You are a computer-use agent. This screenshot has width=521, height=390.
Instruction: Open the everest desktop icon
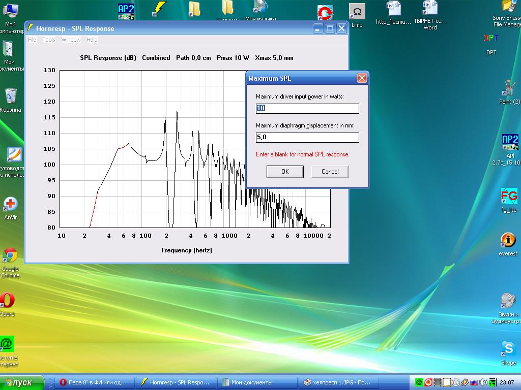(508, 244)
